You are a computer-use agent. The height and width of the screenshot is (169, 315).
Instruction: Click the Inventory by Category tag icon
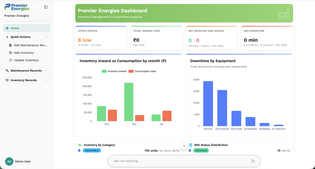(80, 145)
